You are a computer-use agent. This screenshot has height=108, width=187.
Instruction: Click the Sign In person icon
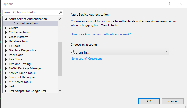[x=73, y=52]
